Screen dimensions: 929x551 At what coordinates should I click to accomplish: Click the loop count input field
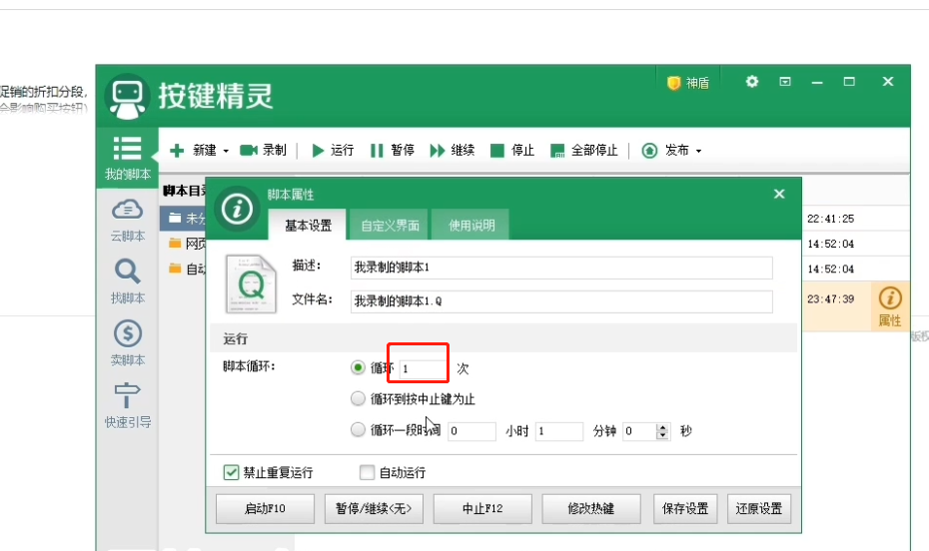tap(423, 368)
